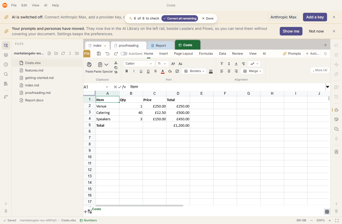Toggle double underline formatting

(x=148, y=71)
